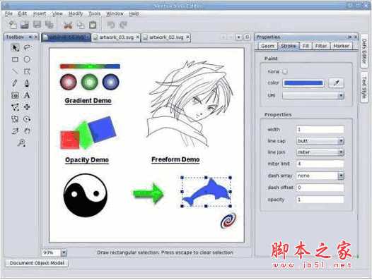372x280 pixels.
Task: Pick the polygon tool in Toolbox
Action: [x=27, y=71]
